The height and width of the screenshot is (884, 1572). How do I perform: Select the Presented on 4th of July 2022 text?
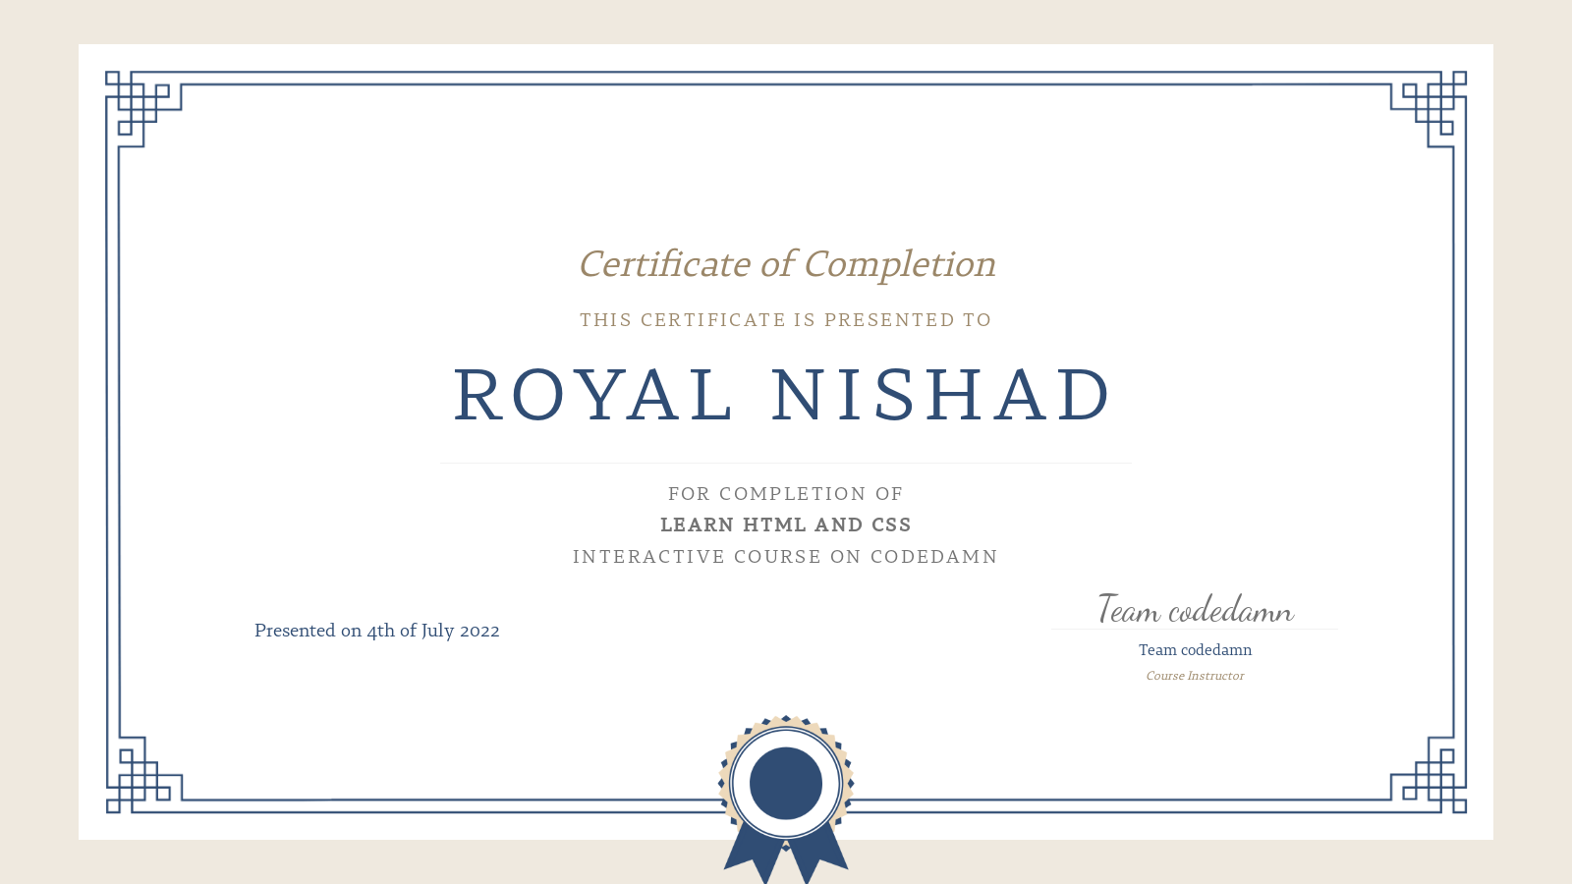pos(377,631)
